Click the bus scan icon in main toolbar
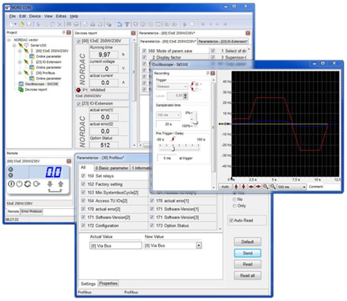 pyautogui.click(x=119, y=24)
